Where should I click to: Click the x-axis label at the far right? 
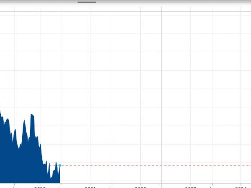pyautogui.click(x=241, y=187)
